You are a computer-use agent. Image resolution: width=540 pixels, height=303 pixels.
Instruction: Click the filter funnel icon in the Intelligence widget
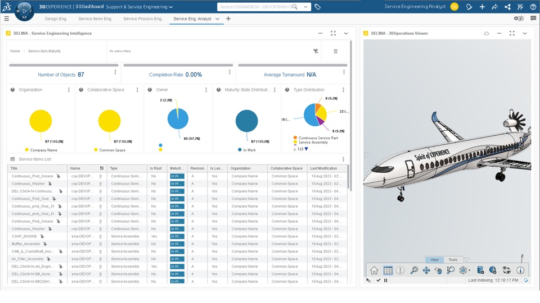click(x=316, y=51)
